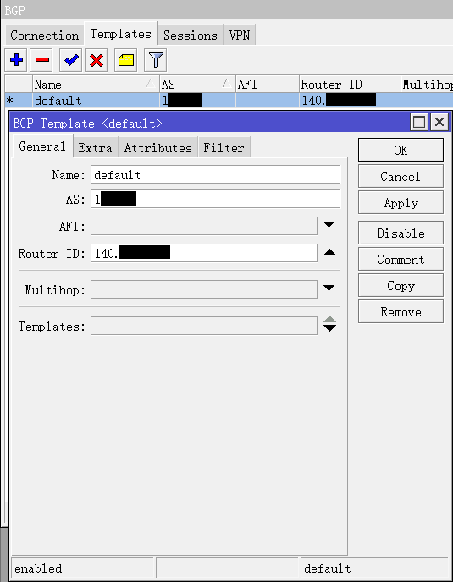Open the funnel filter icon
The image size is (453, 582).
(x=155, y=60)
